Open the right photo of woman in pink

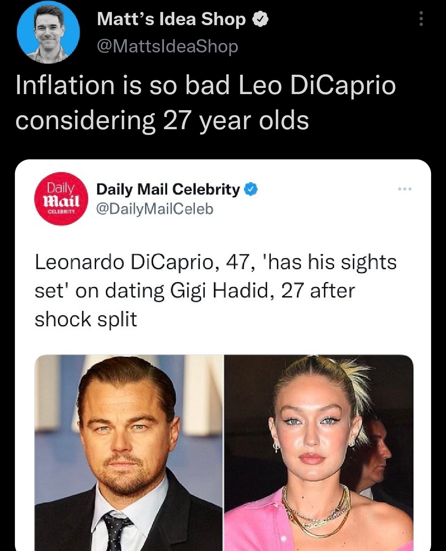[x=319, y=452]
